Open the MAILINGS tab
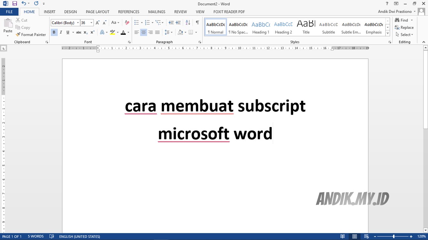Screen dimensions: 428x240 pyautogui.click(x=156, y=12)
